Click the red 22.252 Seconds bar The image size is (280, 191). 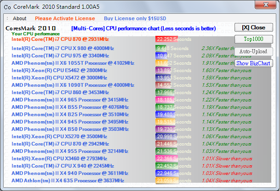[x=166, y=39]
